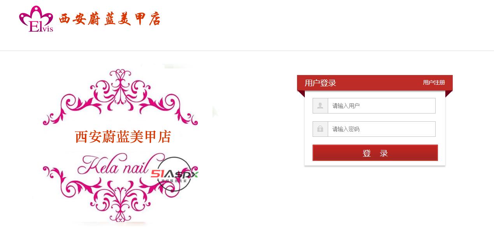Click the 51ASPX circular watermark logo
The width and height of the screenshot is (494, 241).
[175, 174]
